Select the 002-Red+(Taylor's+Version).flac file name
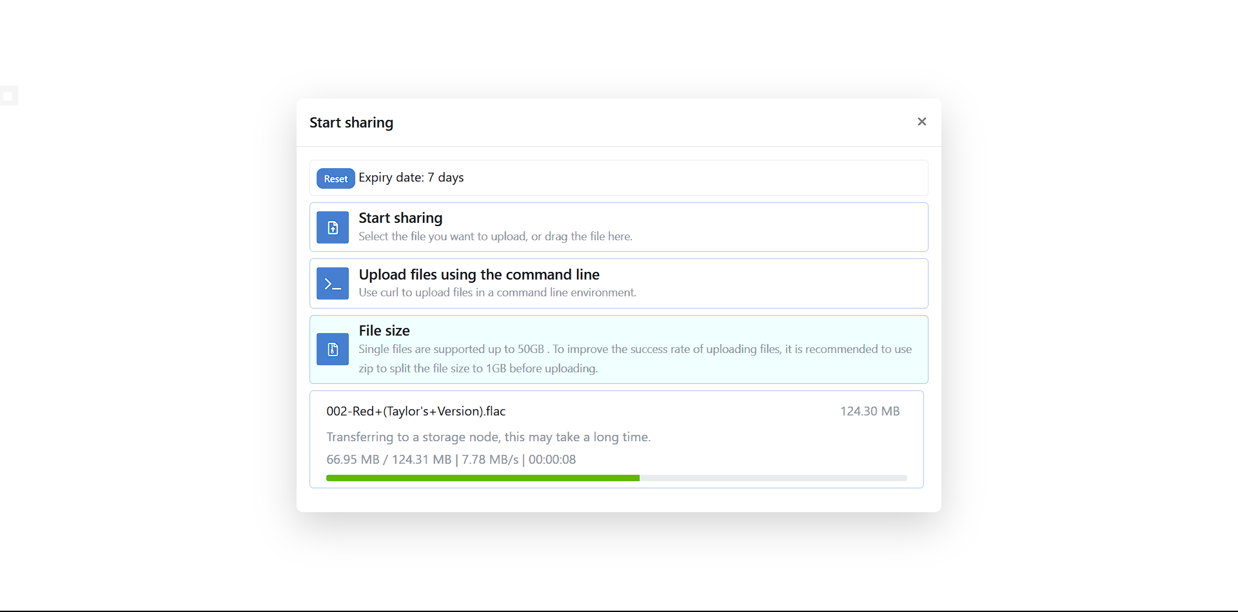Screen dimensions: 1238x612 click(x=416, y=411)
